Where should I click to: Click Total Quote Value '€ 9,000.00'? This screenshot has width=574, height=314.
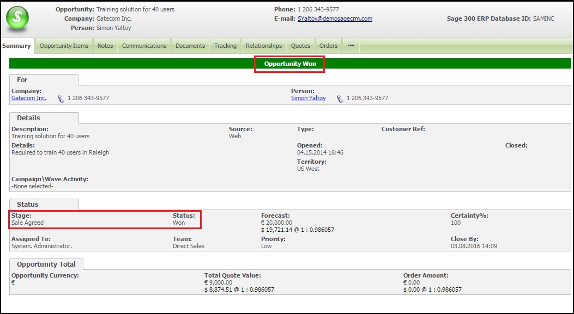point(218,282)
